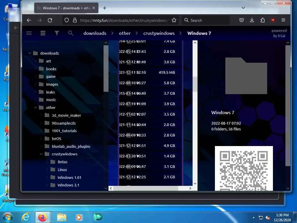Collapse crustywindows tree folder
Image resolution: width=297 pixels, height=223 pixels.
41,154
